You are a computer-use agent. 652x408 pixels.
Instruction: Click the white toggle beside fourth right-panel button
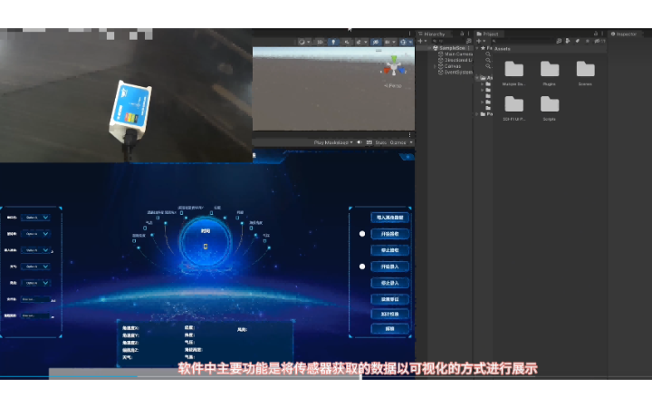pyautogui.click(x=362, y=267)
